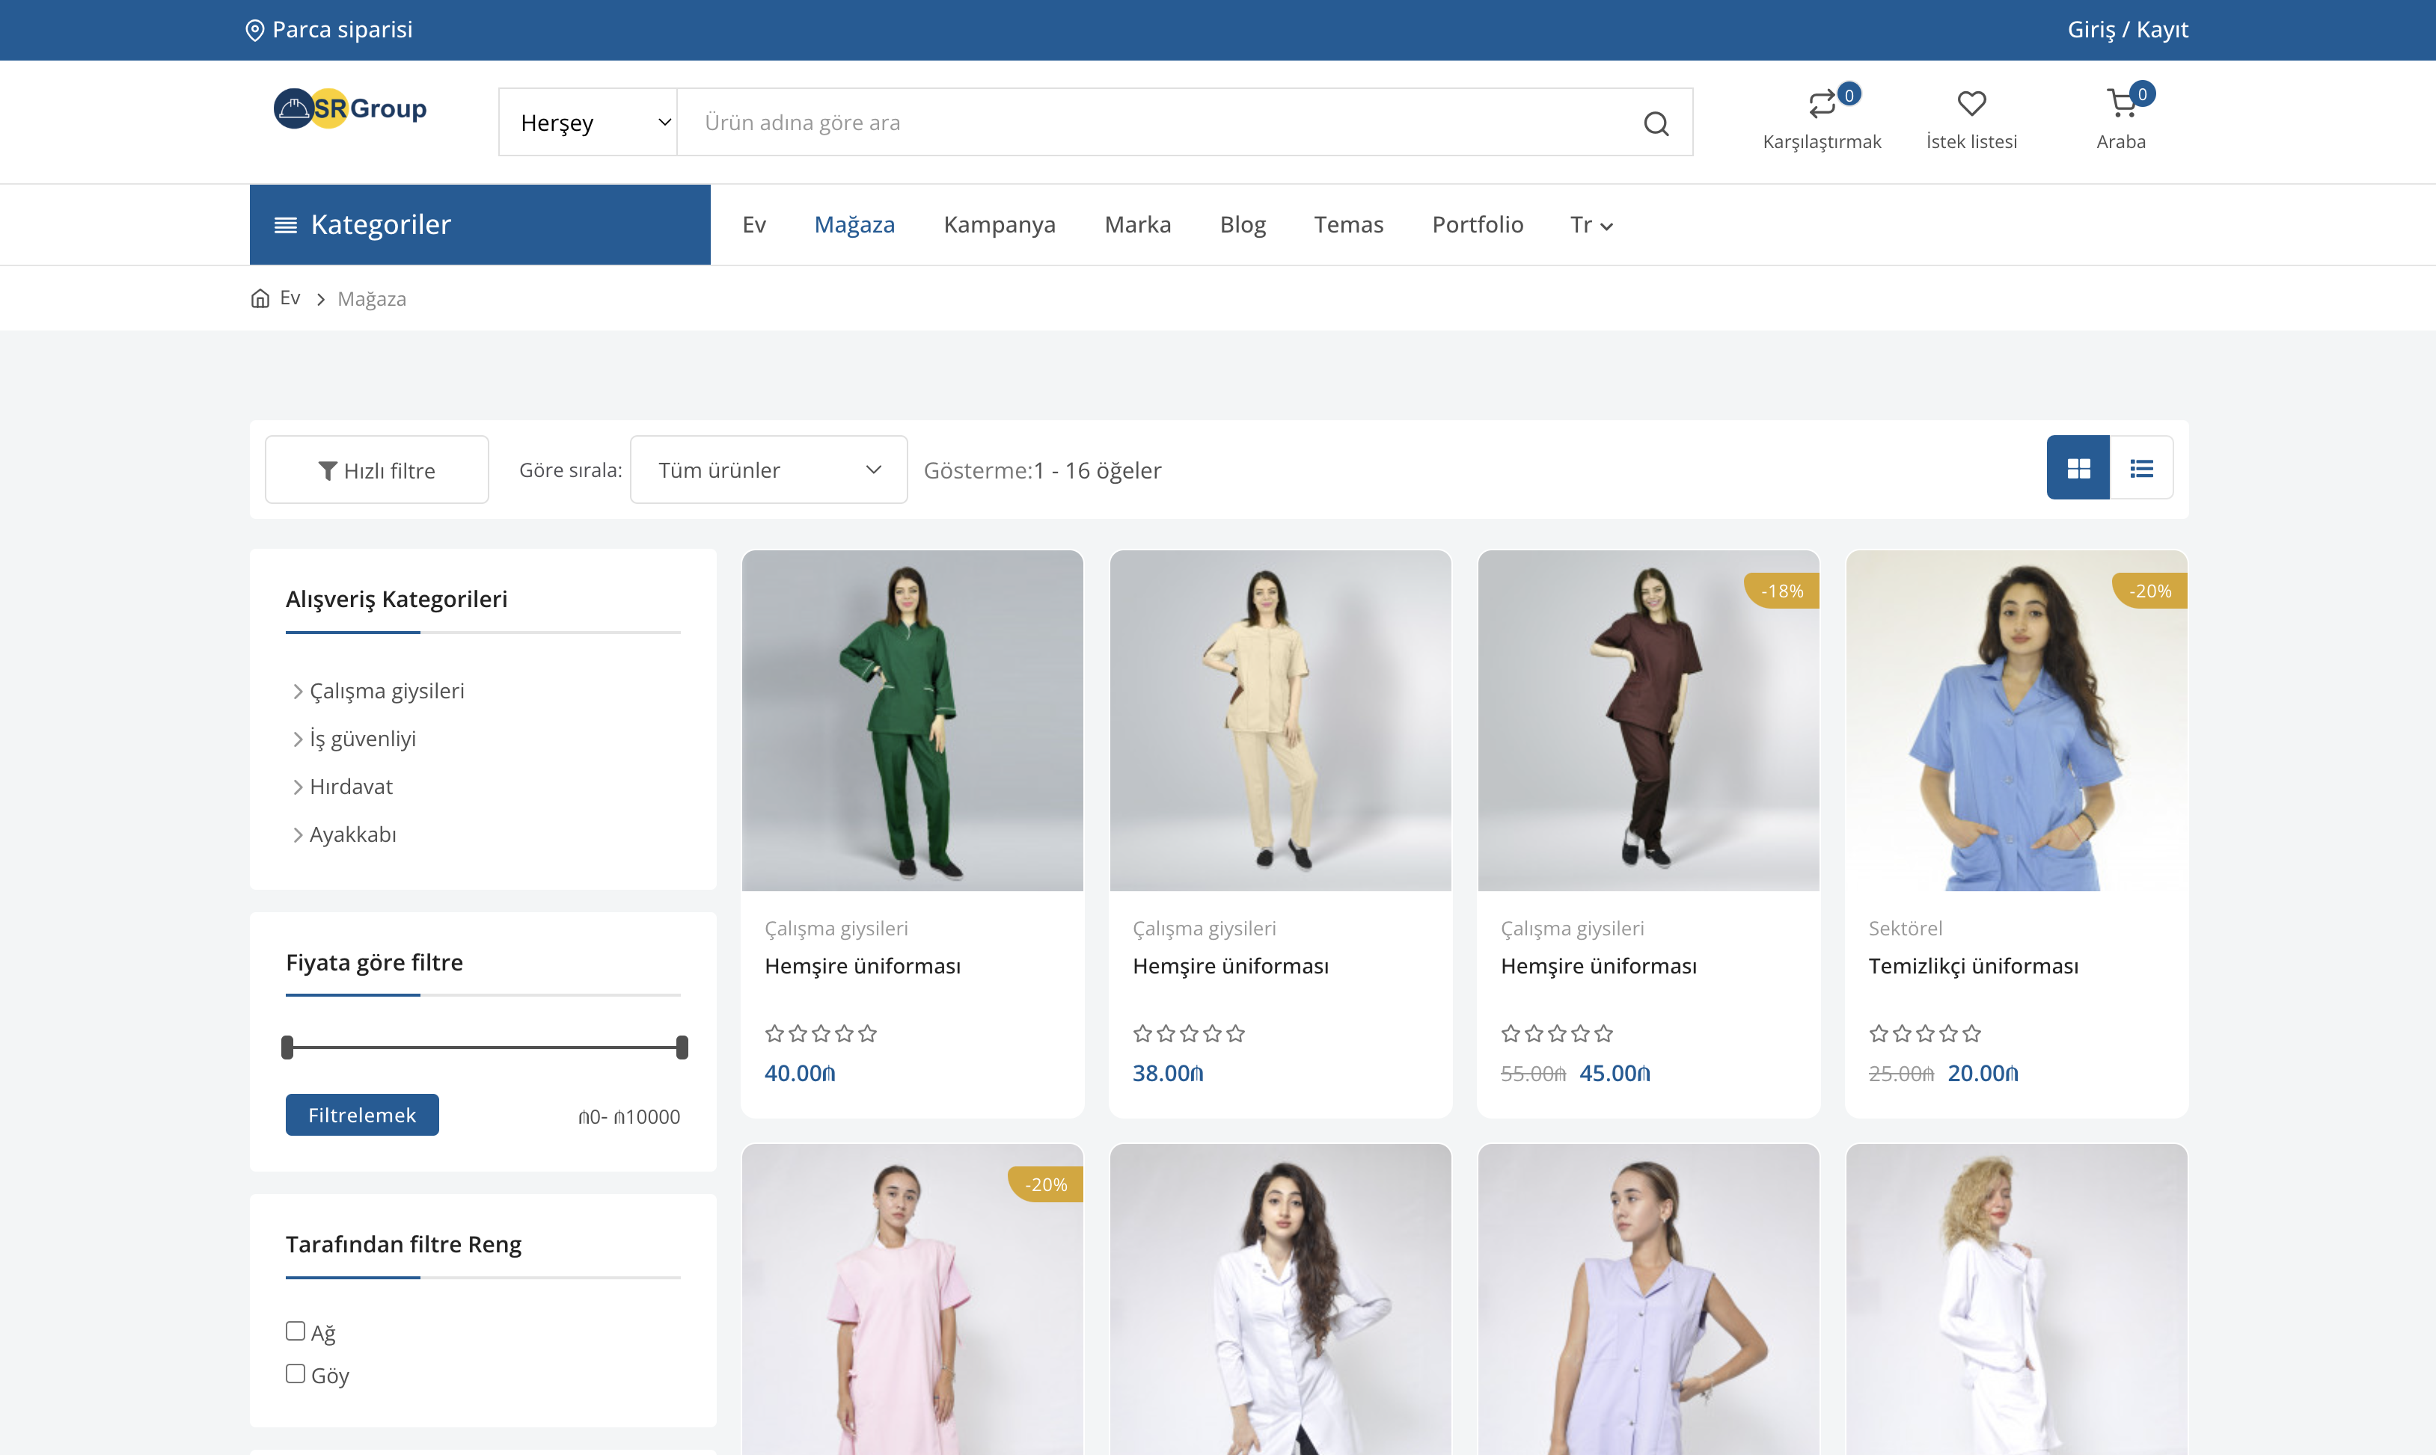The height and width of the screenshot is (1455, 2436).
Task: Open the Karşılaştırmak compare icon
Action: [1821, 104]
